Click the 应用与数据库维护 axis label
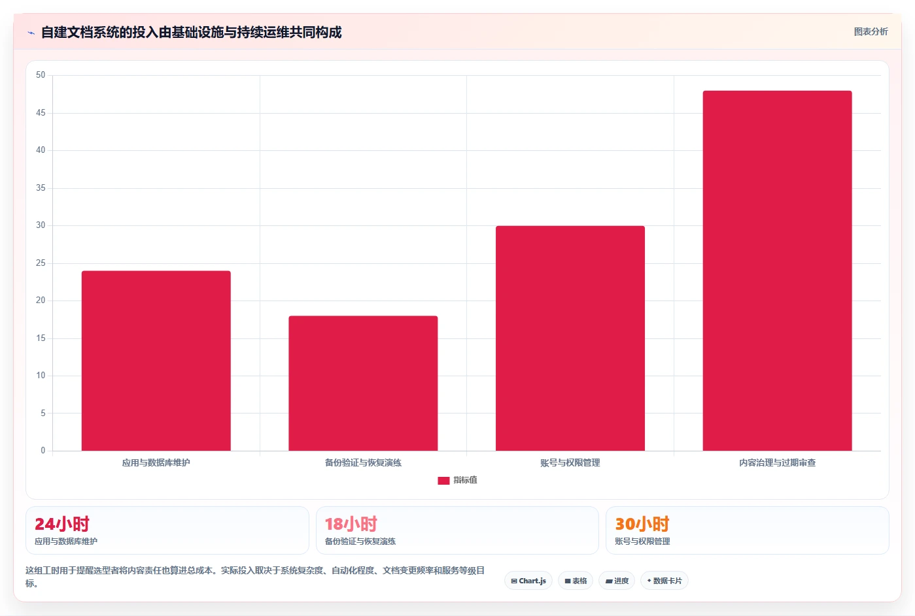915x616 pixels. tap(156, 462)
